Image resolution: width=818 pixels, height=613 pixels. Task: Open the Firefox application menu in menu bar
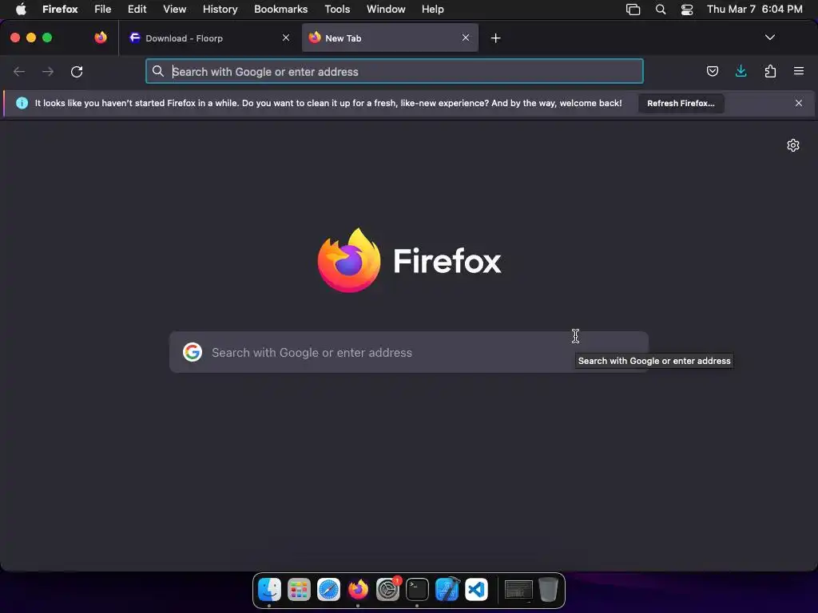click(x=60, y=10)
